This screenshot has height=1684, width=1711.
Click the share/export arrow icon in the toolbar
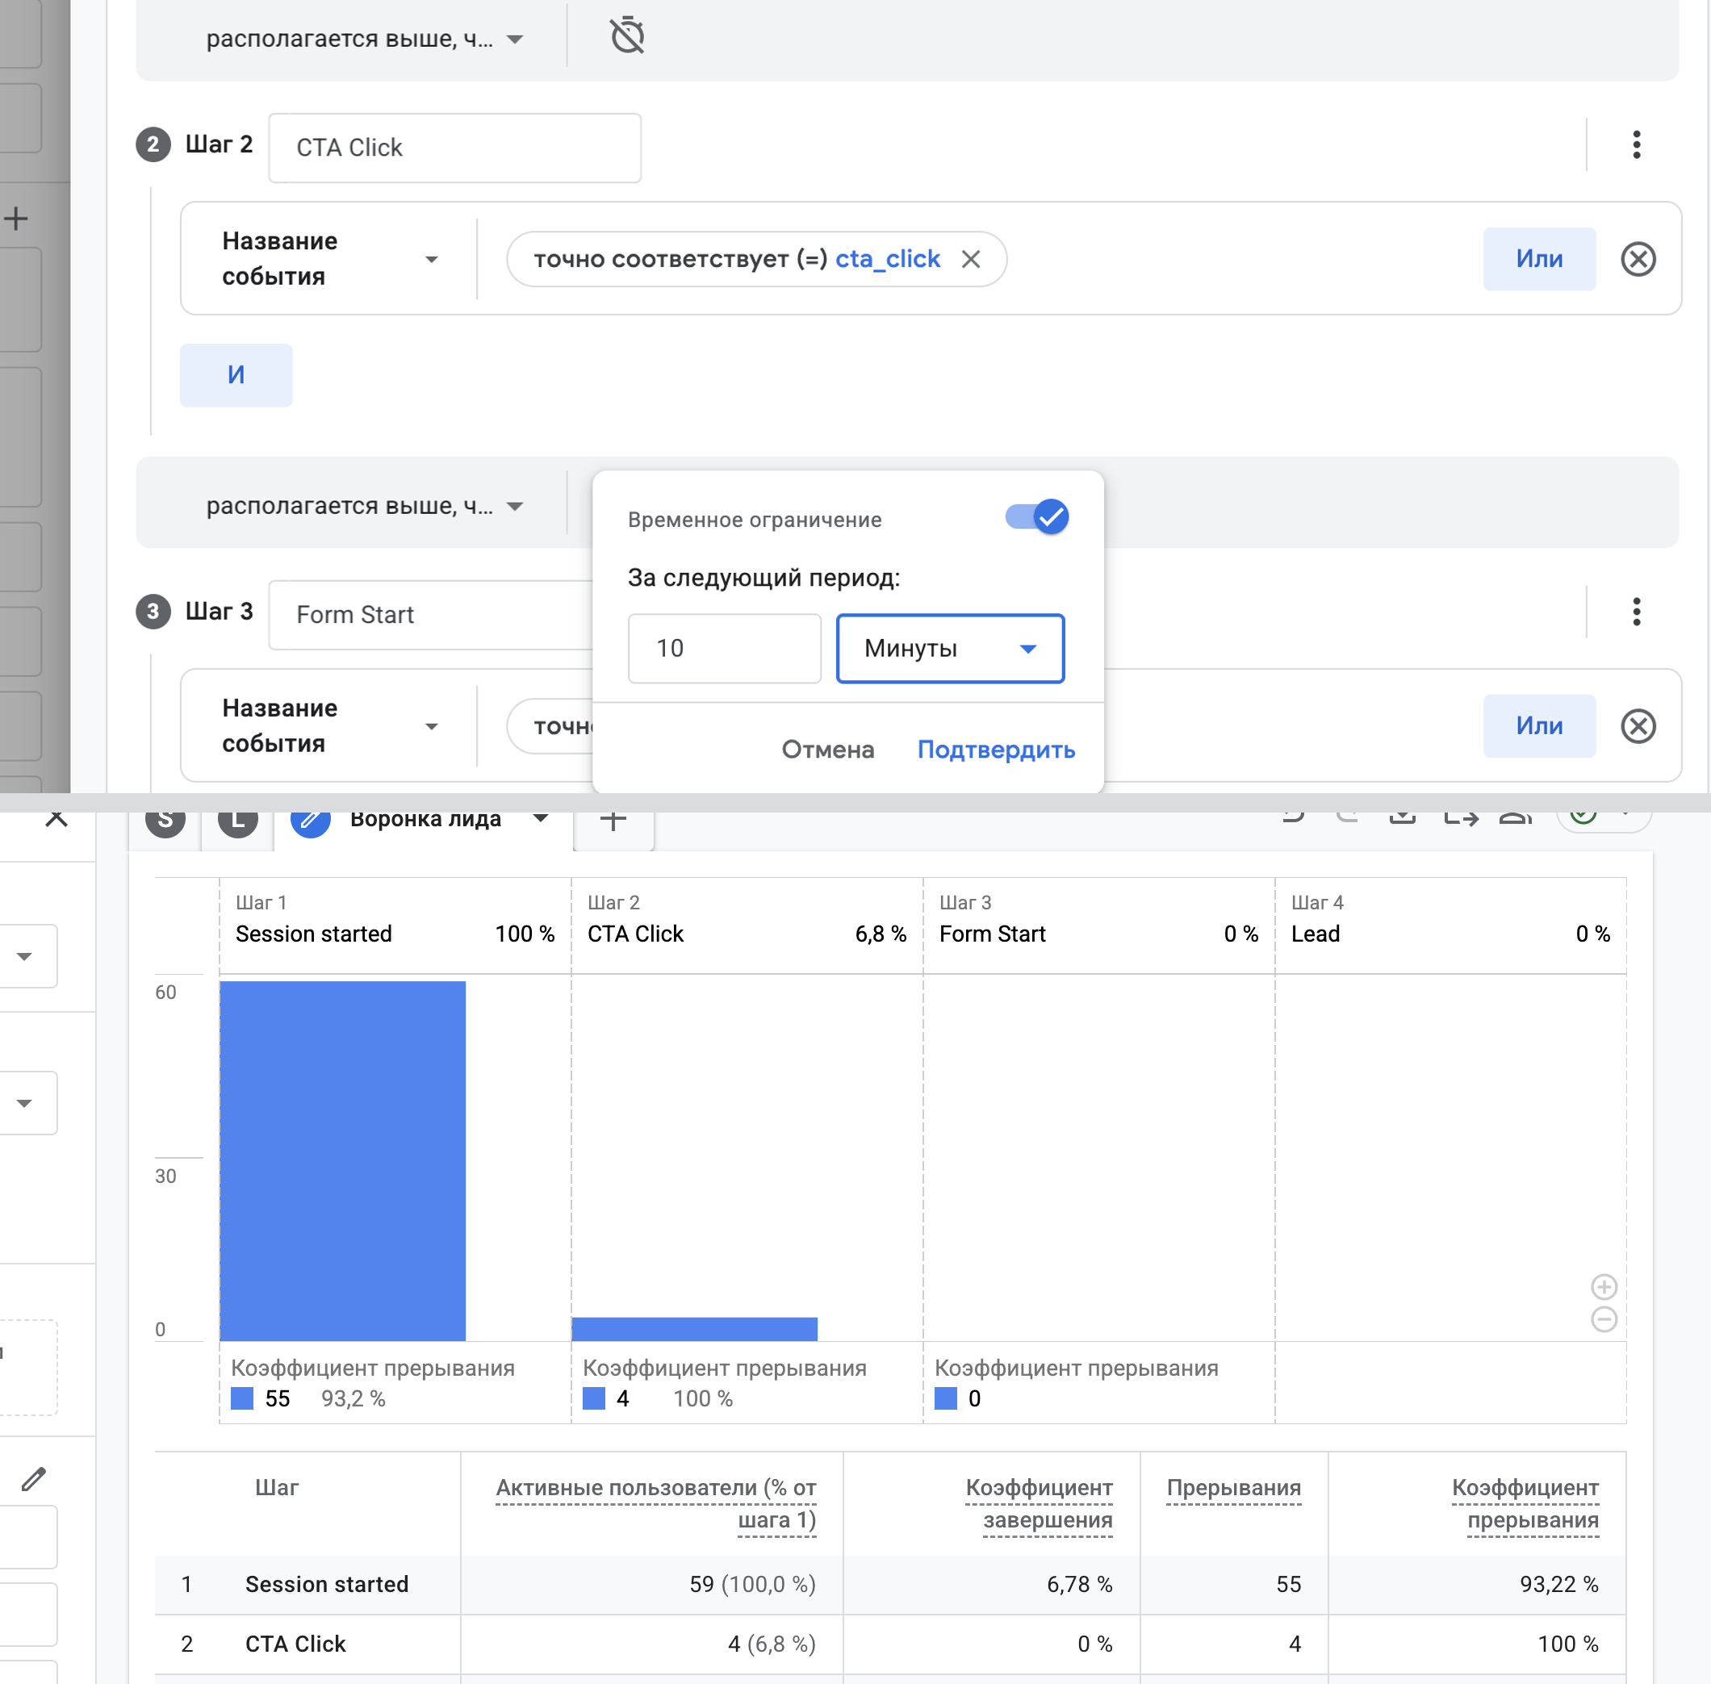coord(1461,819)
